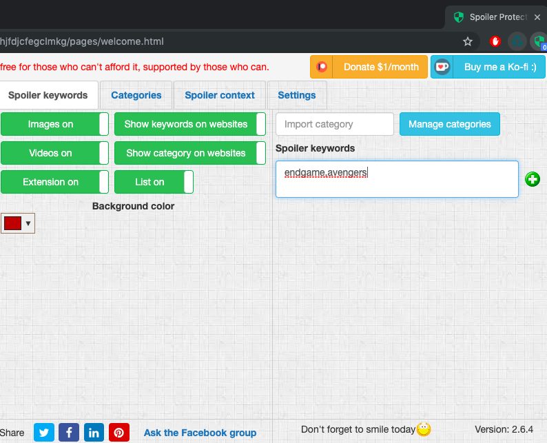Click the Manage categories button
This screenshot has width=547, height=443.
coord(449,124)
